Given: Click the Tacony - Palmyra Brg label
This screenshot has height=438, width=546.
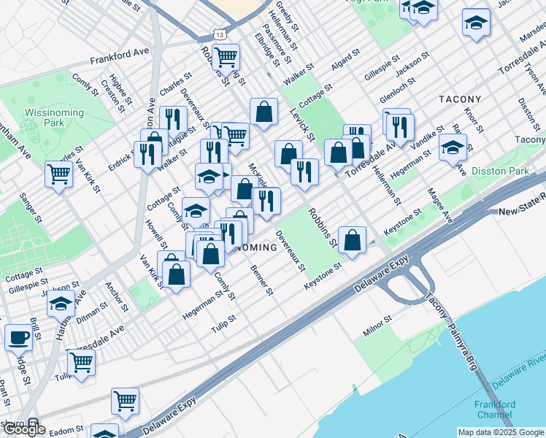Looking at the screenshot, I should (x=451, y=331).
